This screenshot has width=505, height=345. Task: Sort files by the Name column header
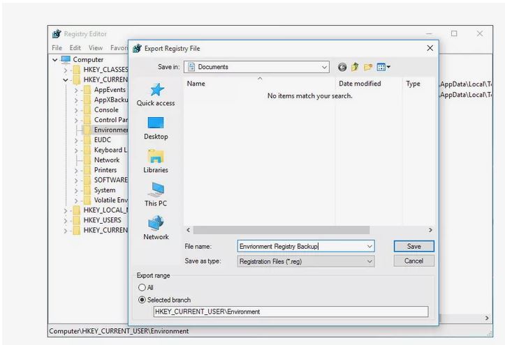pyautogui.click(x=260, y=84)
